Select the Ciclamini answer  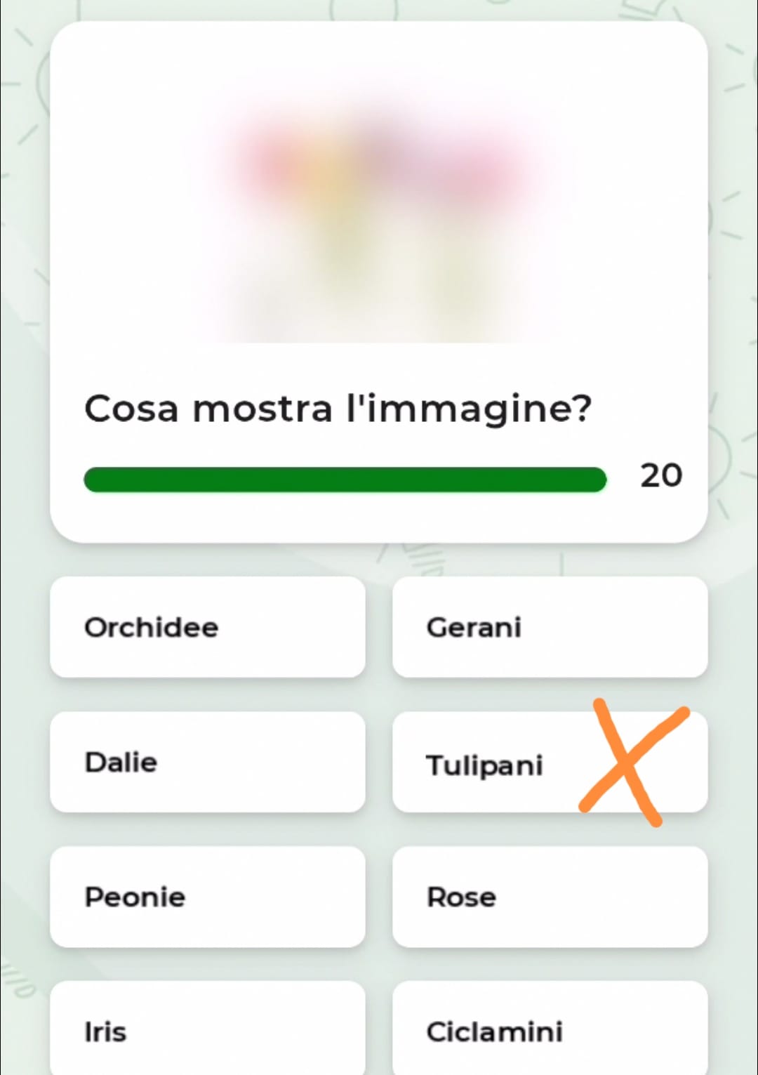click(550, 1029)
